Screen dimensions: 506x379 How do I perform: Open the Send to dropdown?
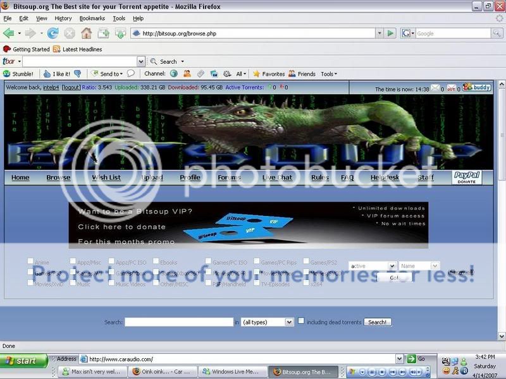tap(108, 74)
